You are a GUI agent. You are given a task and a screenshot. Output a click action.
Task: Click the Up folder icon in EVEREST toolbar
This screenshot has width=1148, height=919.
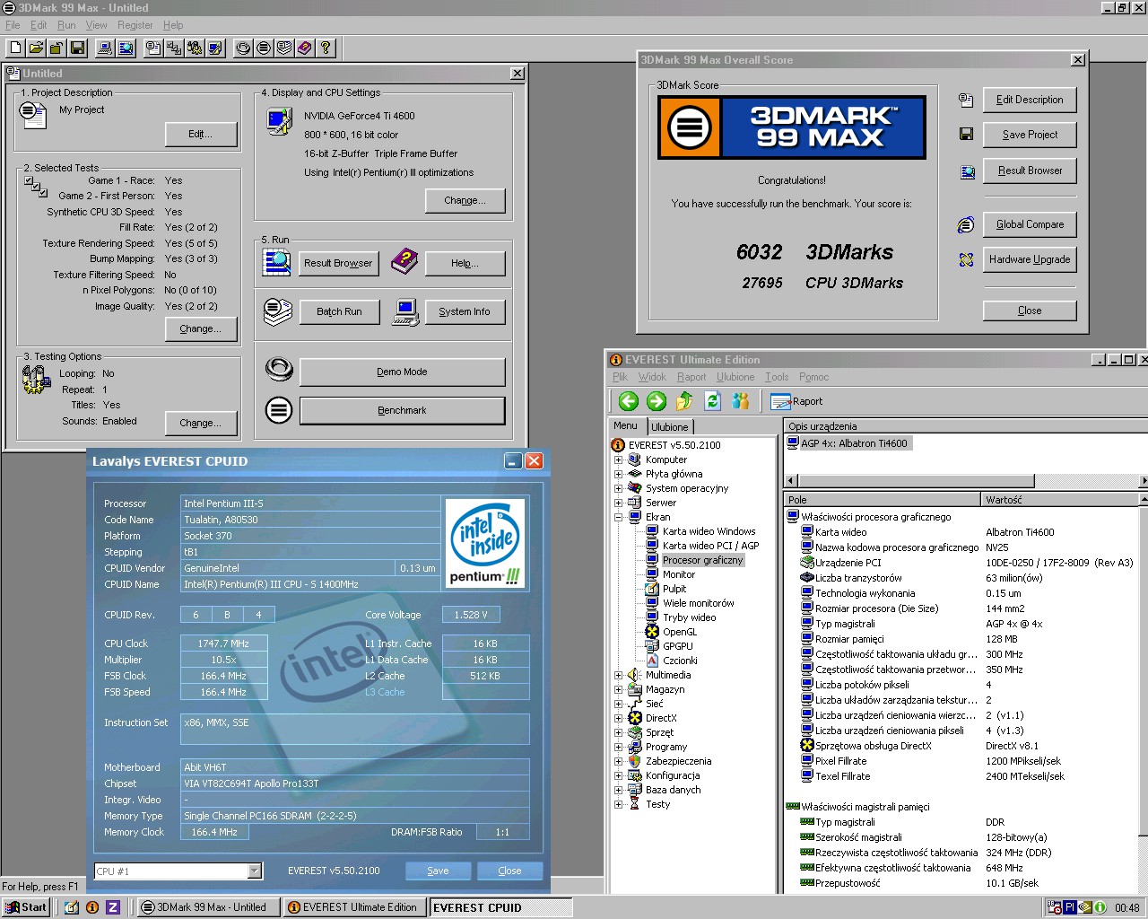(x=684, y=401)
